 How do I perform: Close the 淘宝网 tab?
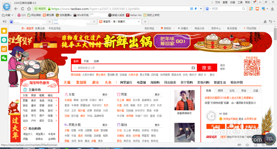pyautogui.click(x=139, y=22)
